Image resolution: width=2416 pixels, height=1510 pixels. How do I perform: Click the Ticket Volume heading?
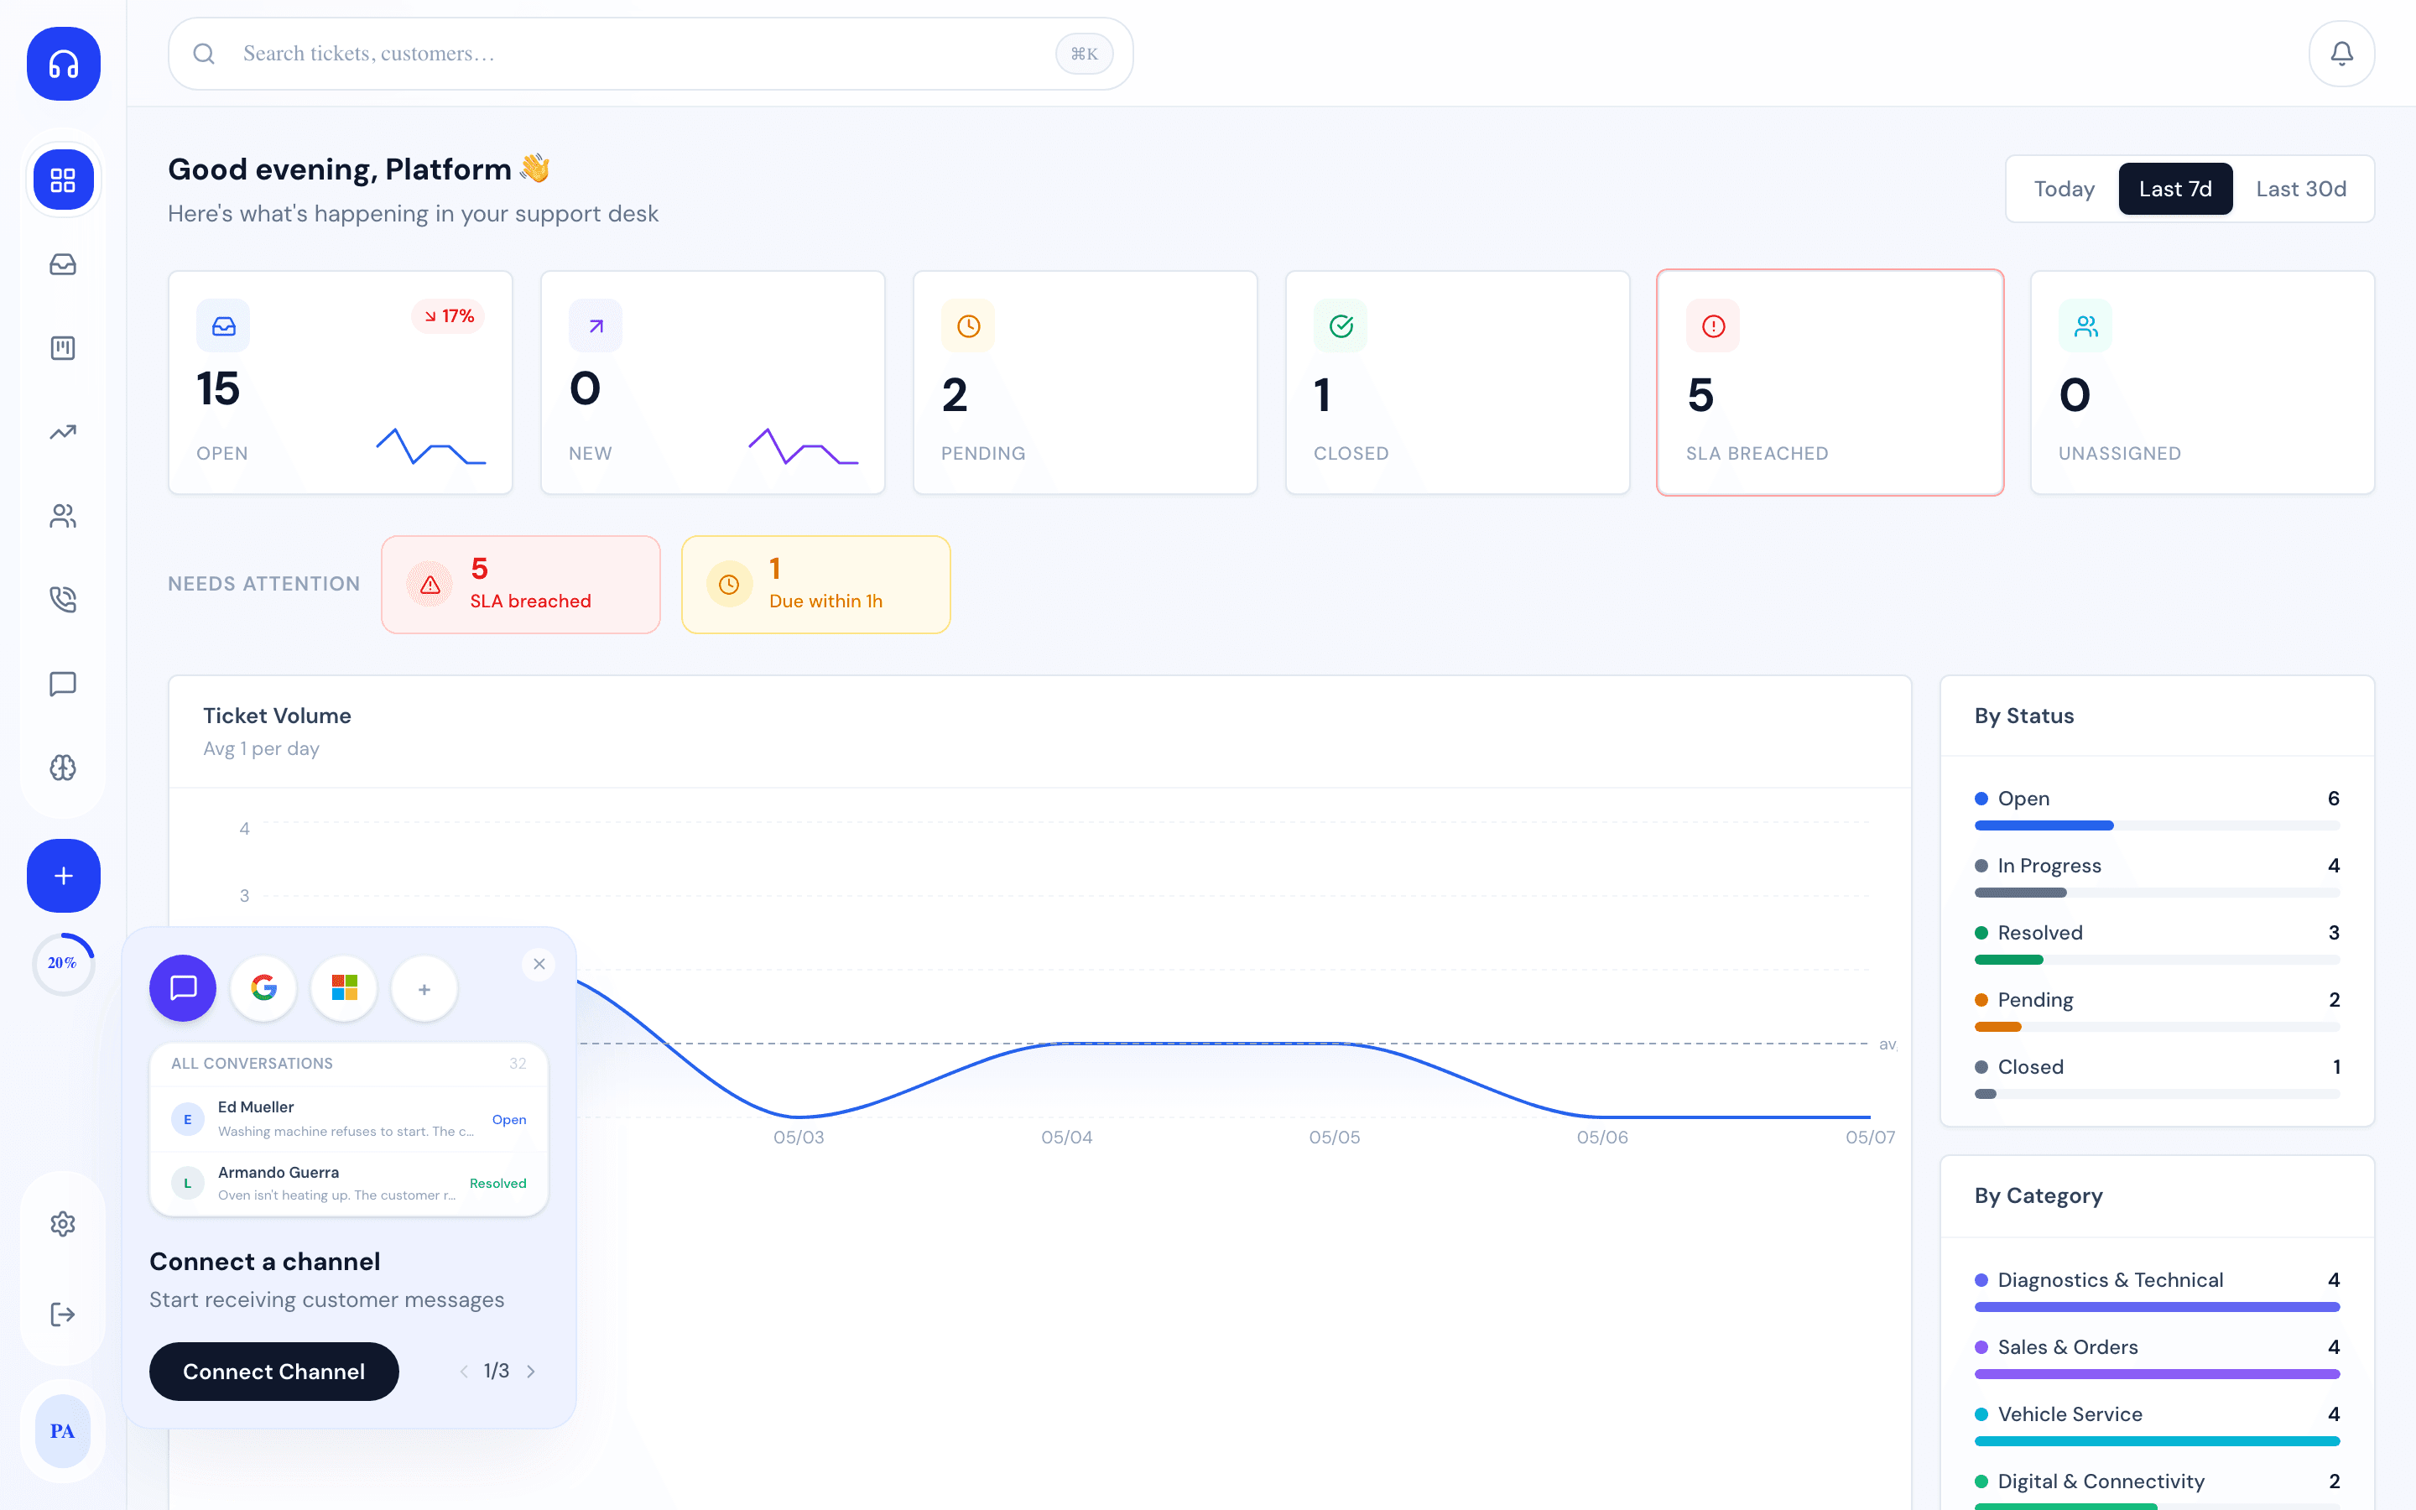tap(277, 716)
